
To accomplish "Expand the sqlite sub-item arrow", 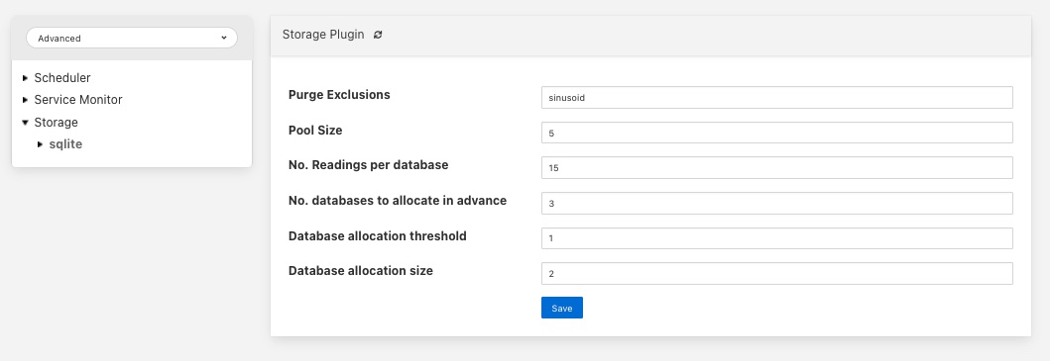I will point(41,144).
